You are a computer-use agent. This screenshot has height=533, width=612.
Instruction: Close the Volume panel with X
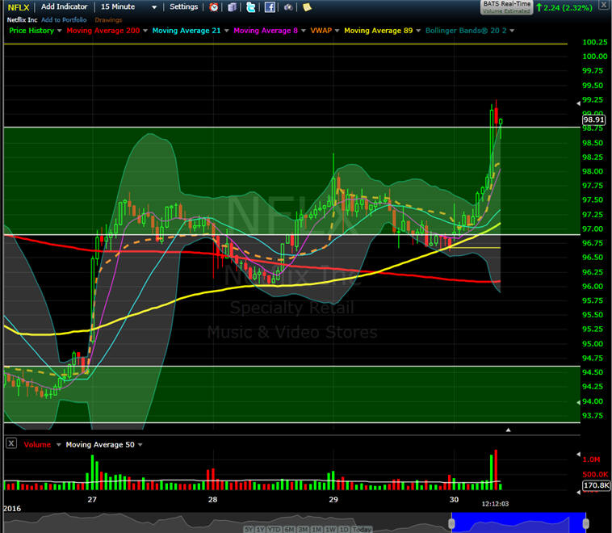pos(11,443)
